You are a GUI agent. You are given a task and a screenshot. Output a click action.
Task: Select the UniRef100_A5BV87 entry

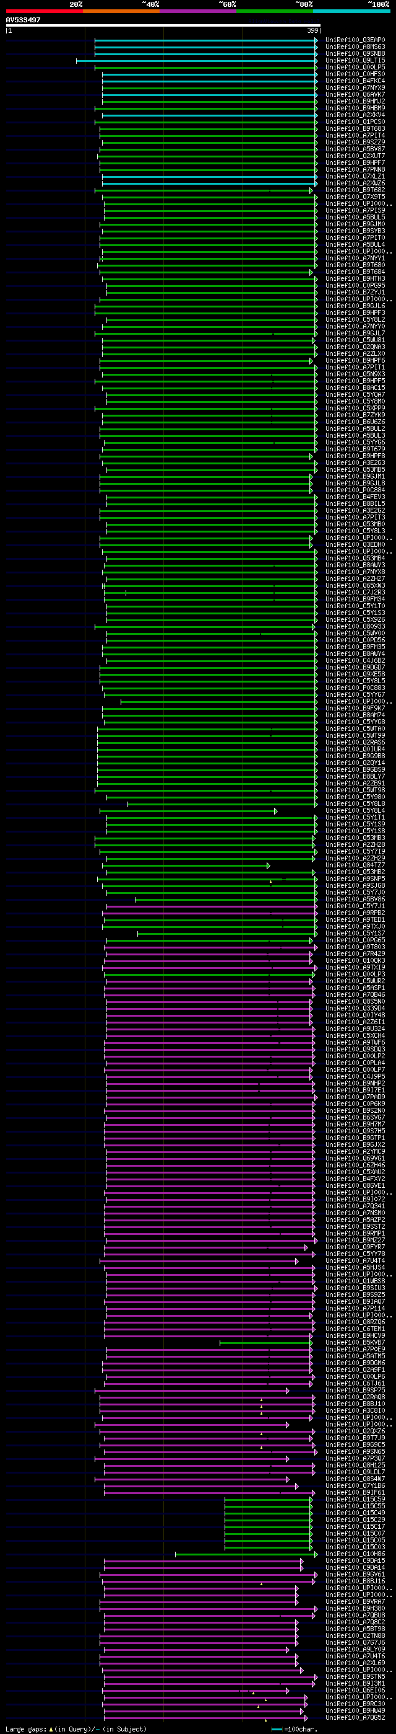tap(356, 149)
